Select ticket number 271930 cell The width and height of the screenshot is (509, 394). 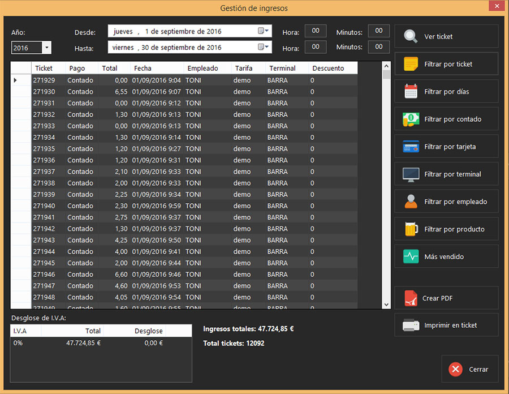point(49,92)
